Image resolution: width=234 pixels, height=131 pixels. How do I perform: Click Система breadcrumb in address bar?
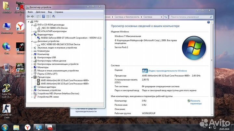[x=148, y=17]
